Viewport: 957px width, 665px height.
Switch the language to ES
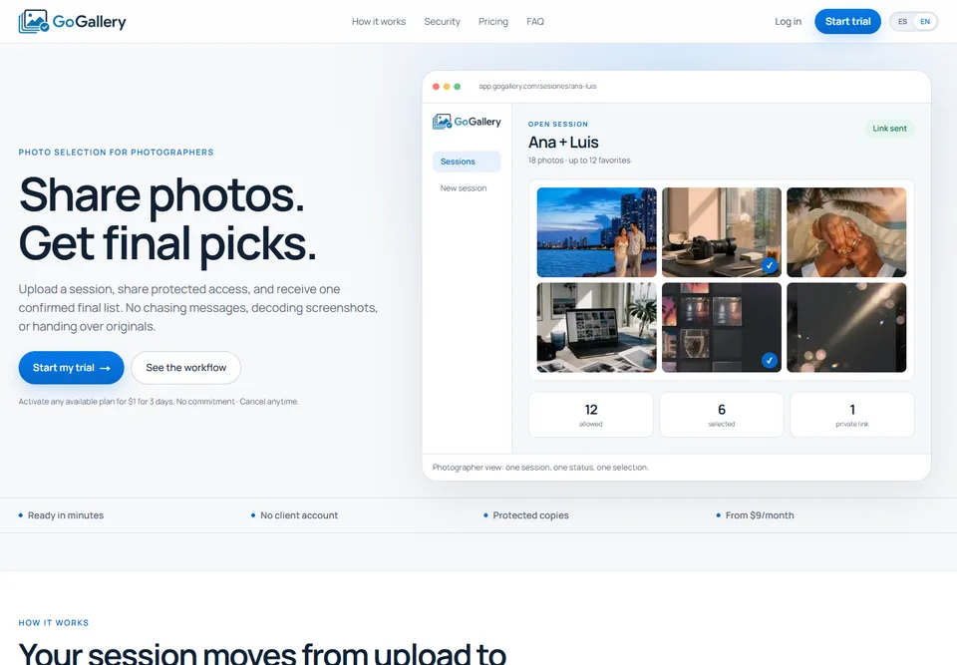click(x=903, y=21)
